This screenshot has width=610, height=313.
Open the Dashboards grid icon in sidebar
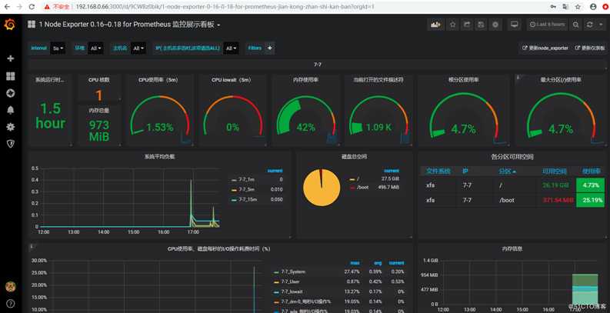tap(11, 76)
